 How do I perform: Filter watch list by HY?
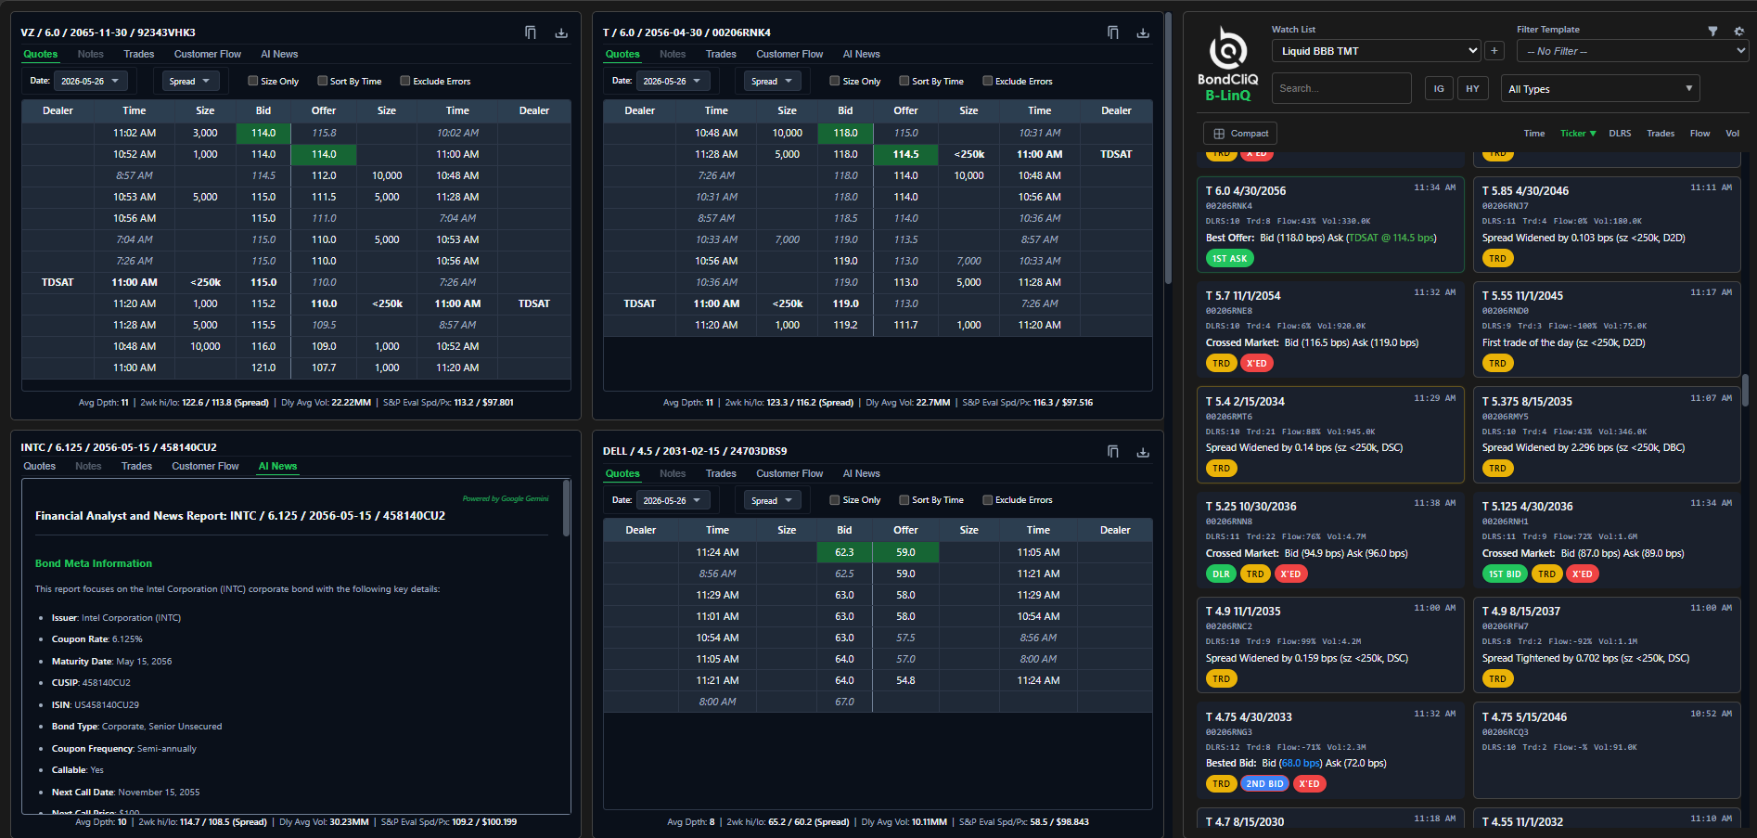coord(1472,88)
